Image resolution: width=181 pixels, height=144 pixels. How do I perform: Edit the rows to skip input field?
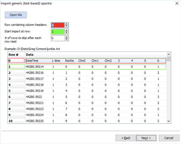click(x=58, y=38)
